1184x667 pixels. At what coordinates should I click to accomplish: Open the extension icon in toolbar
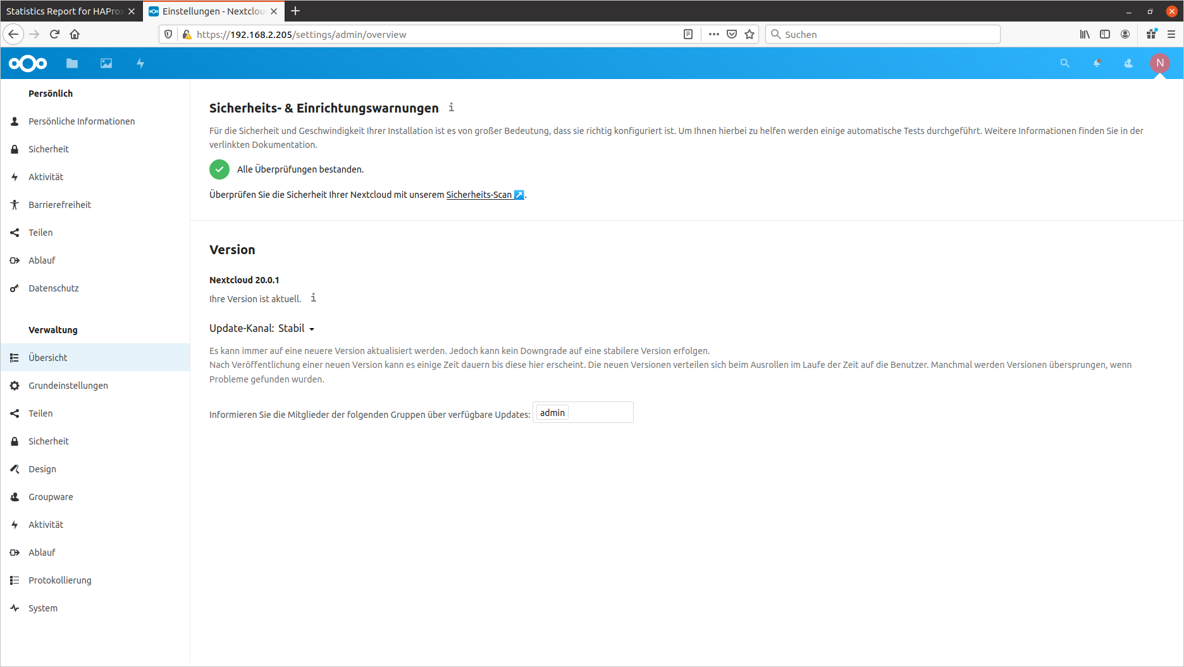[x=1151, y=34]
